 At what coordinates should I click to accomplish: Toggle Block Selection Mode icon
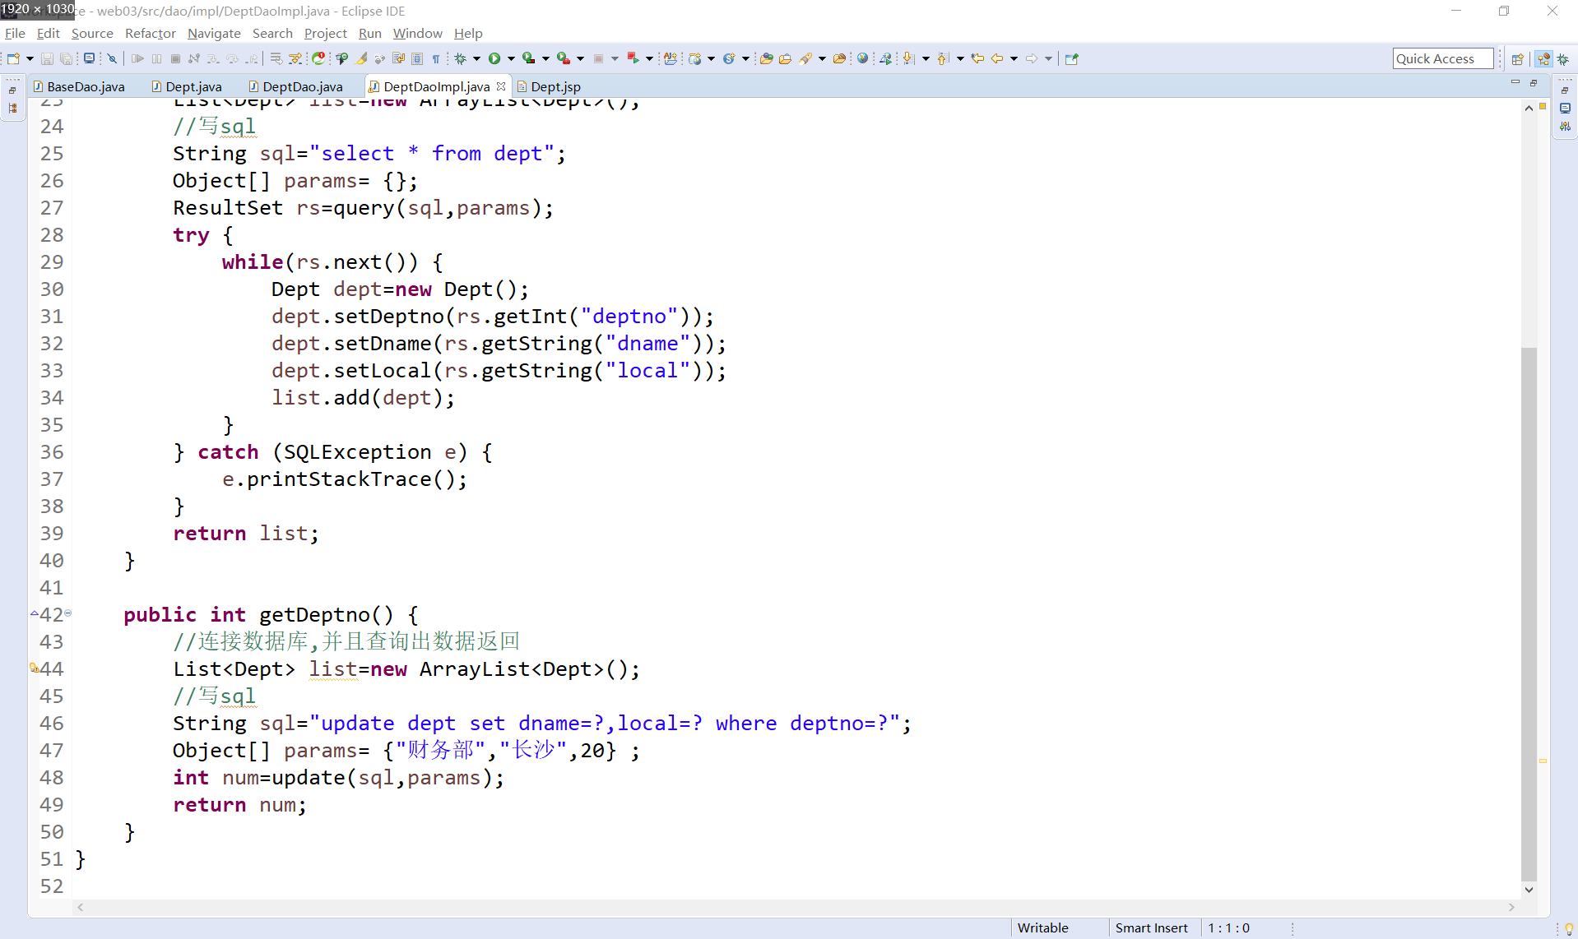point(417,58)
